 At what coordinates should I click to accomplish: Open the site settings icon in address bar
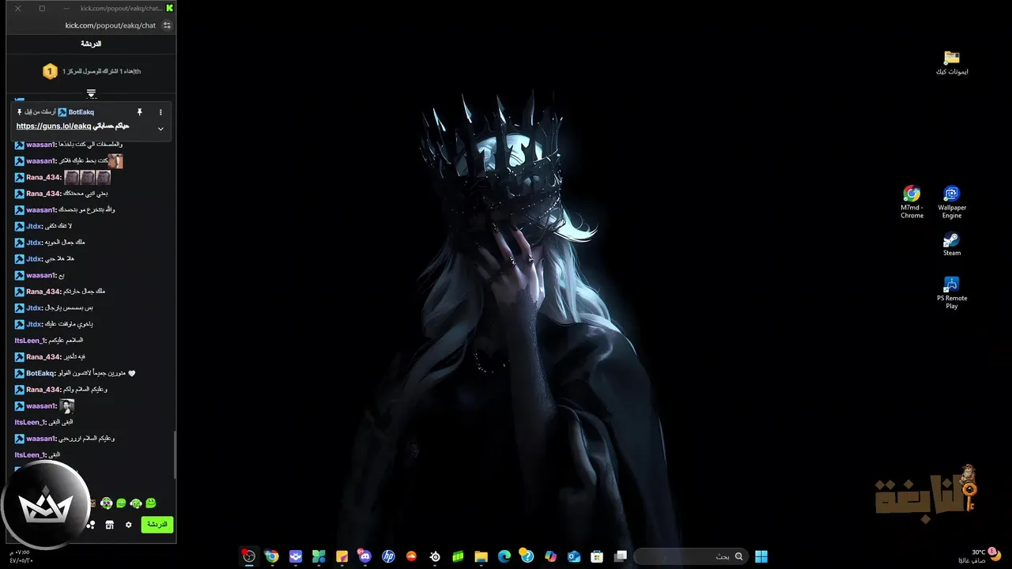(166, 25)
